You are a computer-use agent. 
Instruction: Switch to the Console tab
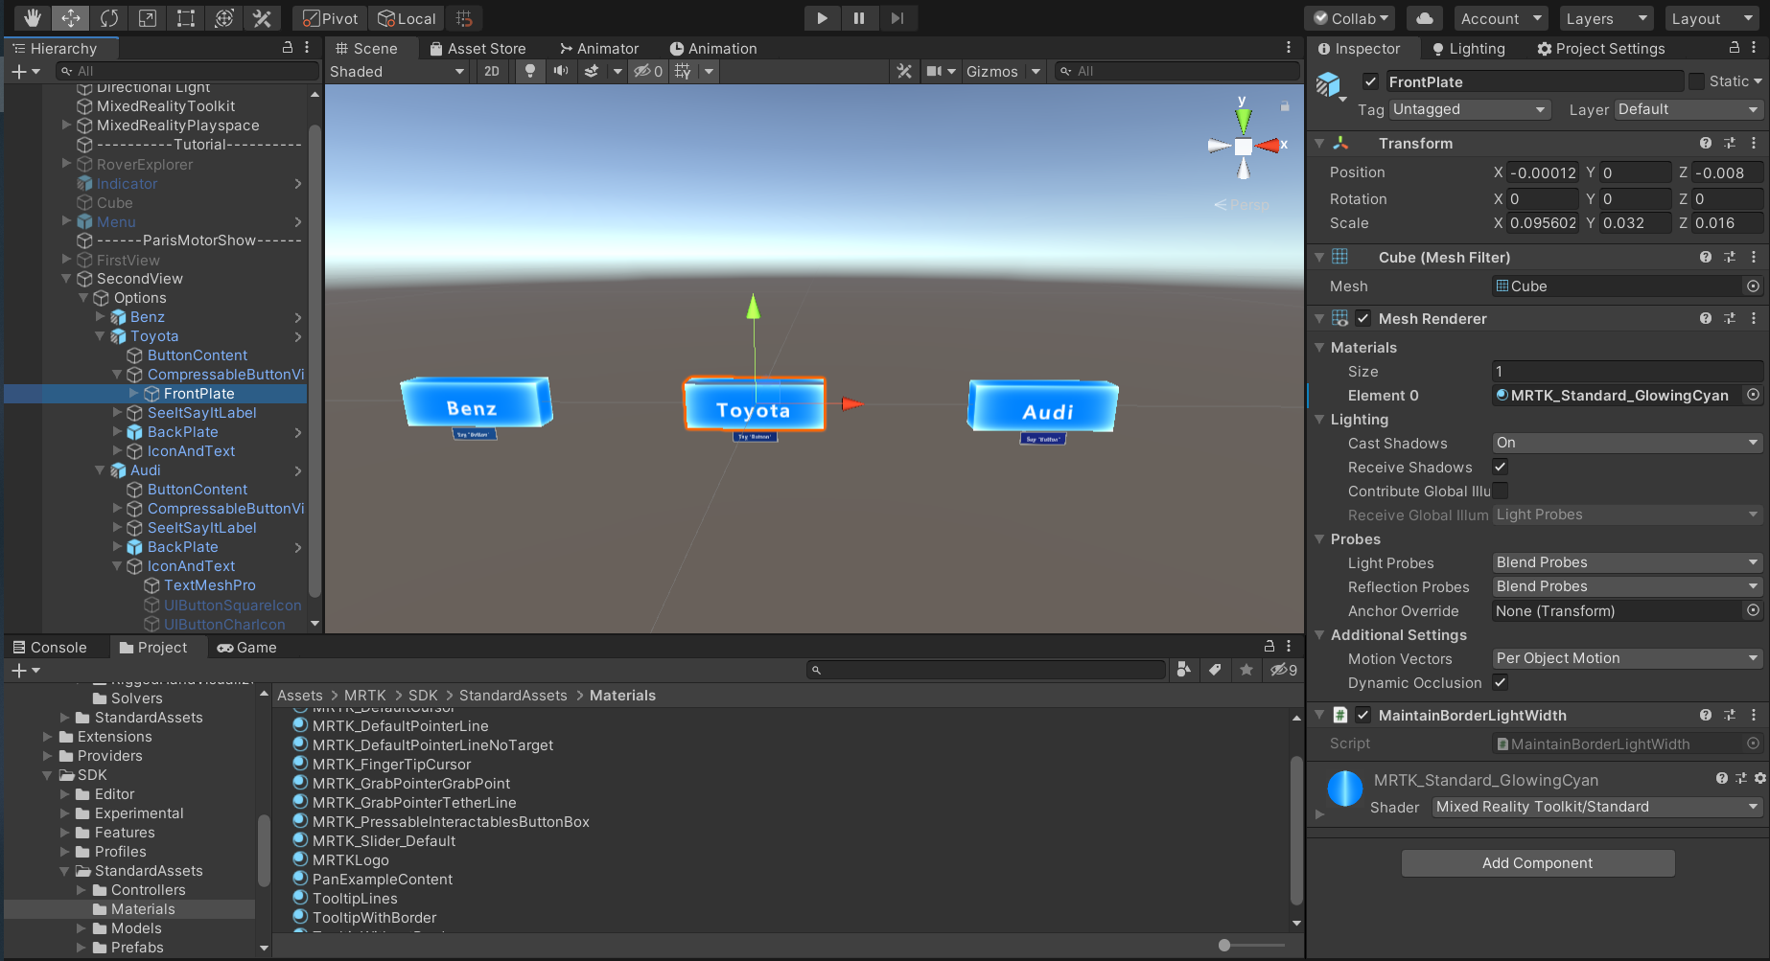pos(50,647)
